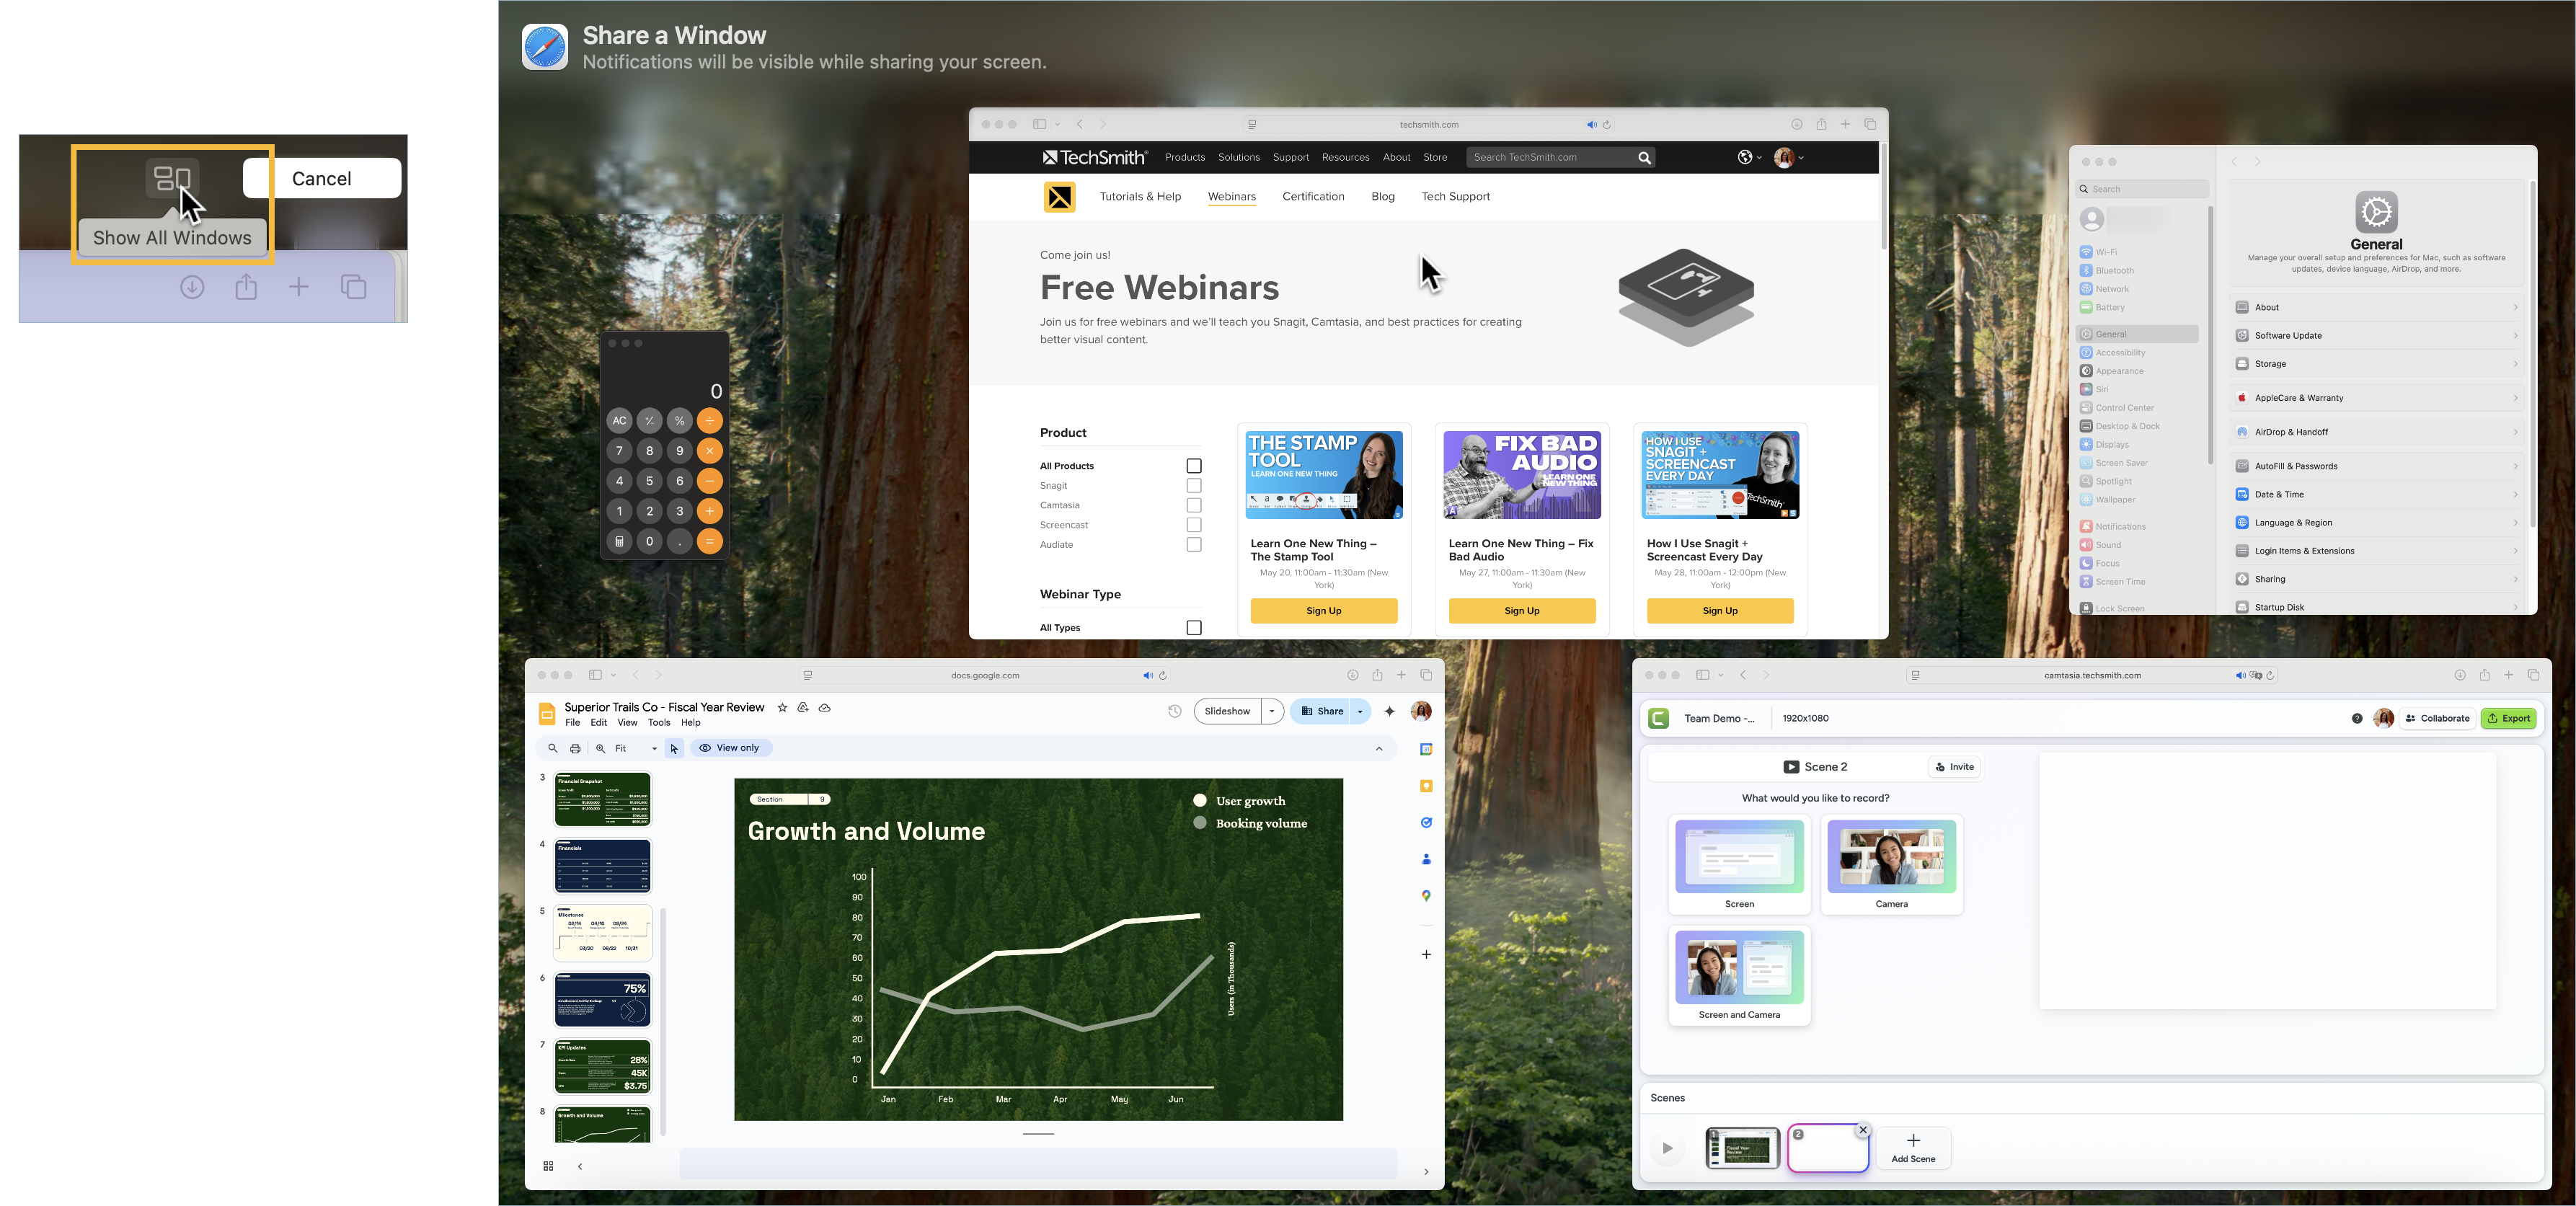Open Google Tasks side panel icon

coord(1426,823)
